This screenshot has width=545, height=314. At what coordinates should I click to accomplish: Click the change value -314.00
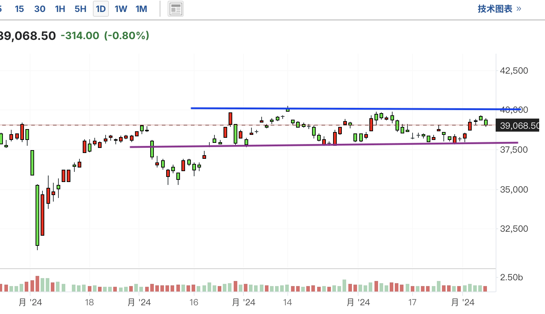pos(80,36)
